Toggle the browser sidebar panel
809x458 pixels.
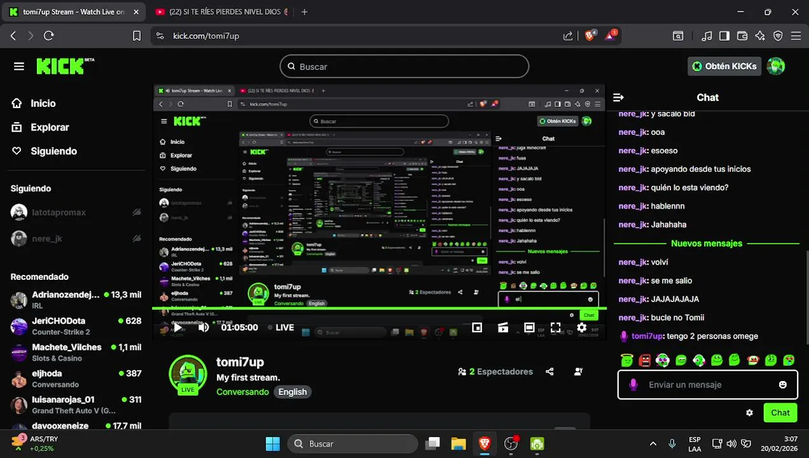724,36
